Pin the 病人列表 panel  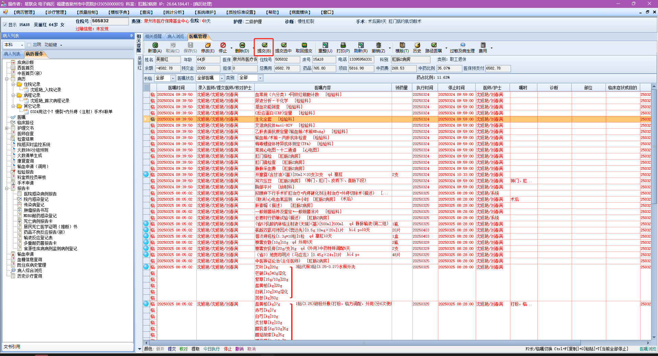coord(131,36)
